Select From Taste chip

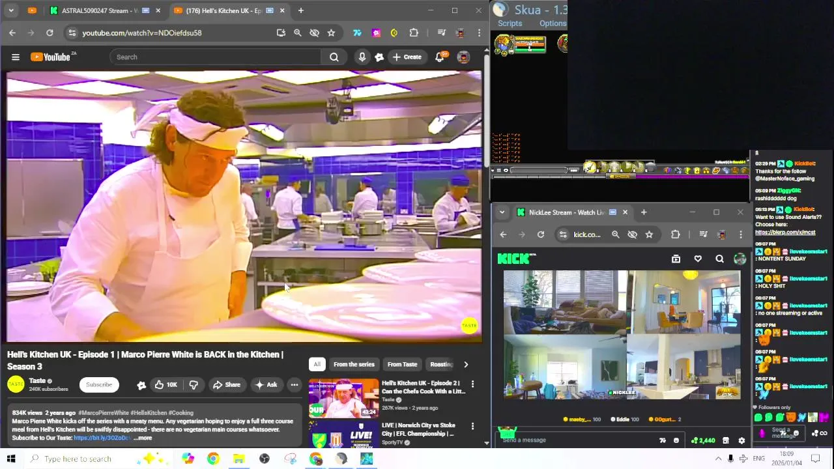pos(402,364)
